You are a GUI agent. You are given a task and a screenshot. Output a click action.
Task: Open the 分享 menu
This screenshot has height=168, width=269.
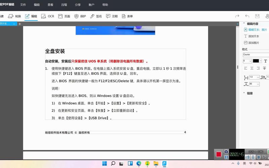click(78, 5)
